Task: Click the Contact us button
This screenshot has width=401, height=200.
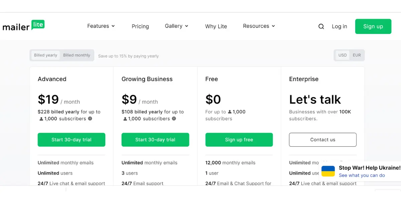Action: pyautogui.click(x=323, y=140)
